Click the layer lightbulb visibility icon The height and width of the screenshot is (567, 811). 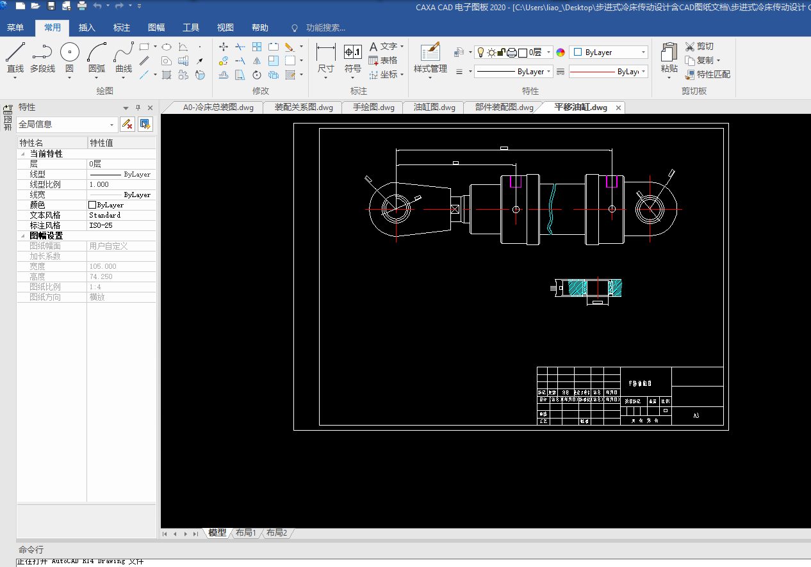tap(480, 52)
